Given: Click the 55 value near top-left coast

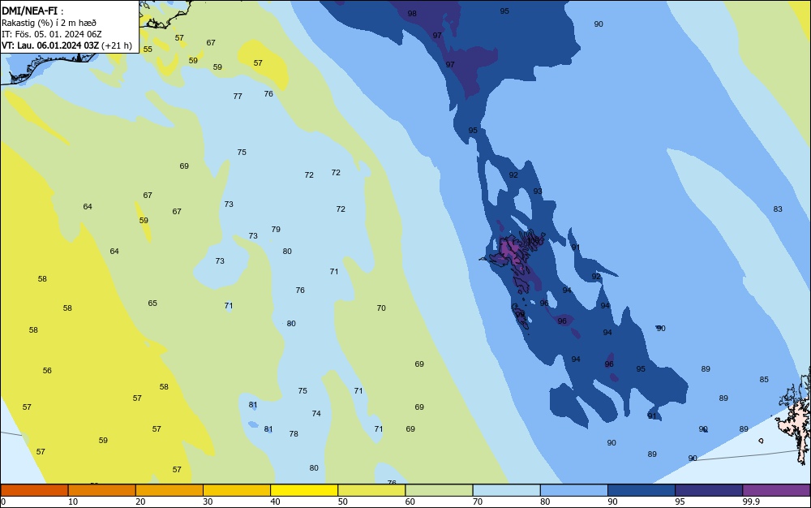Looking at the screenshot, I should pos(148,50).
